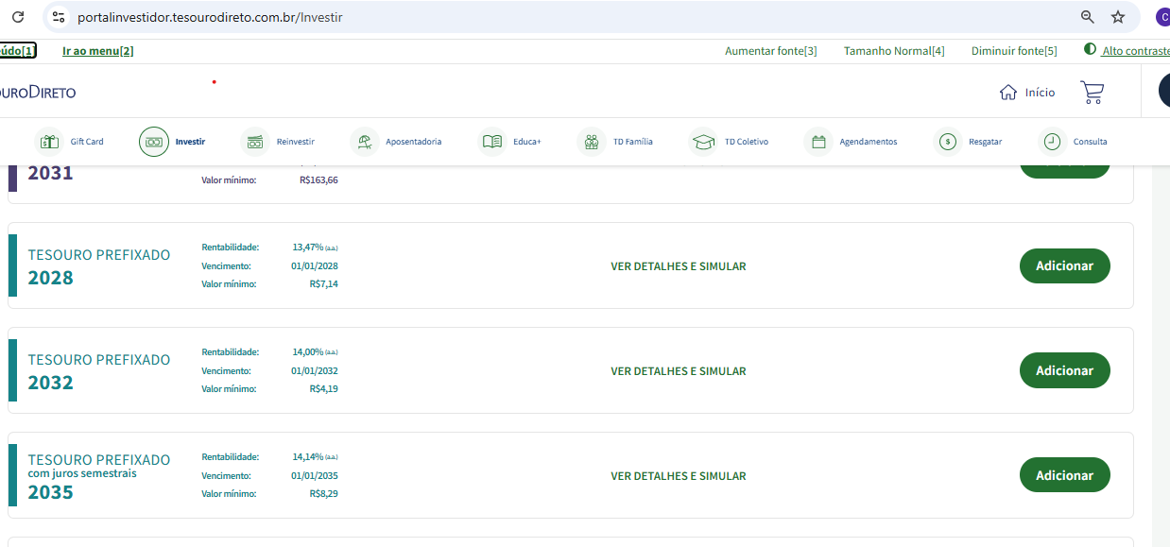The height and width of the screenshot is (547, 1170).
Task: Click the Consulta clock icon
Action: coord(1052,142)
